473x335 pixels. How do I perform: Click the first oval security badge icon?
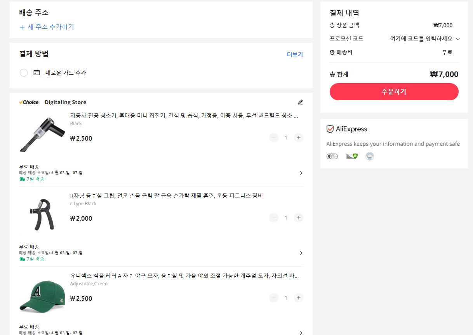332,156
